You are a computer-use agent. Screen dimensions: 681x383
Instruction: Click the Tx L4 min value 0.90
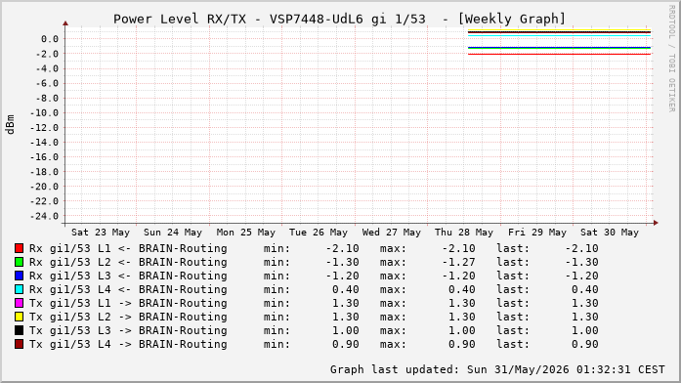346,344
